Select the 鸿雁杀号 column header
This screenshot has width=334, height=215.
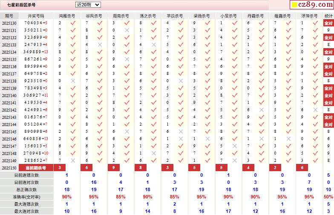[66, 16]
